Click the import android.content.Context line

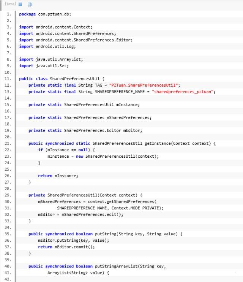[55, 27]
